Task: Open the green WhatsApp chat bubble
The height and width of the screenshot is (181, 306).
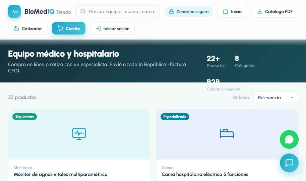Action: [x=289, y=139]
